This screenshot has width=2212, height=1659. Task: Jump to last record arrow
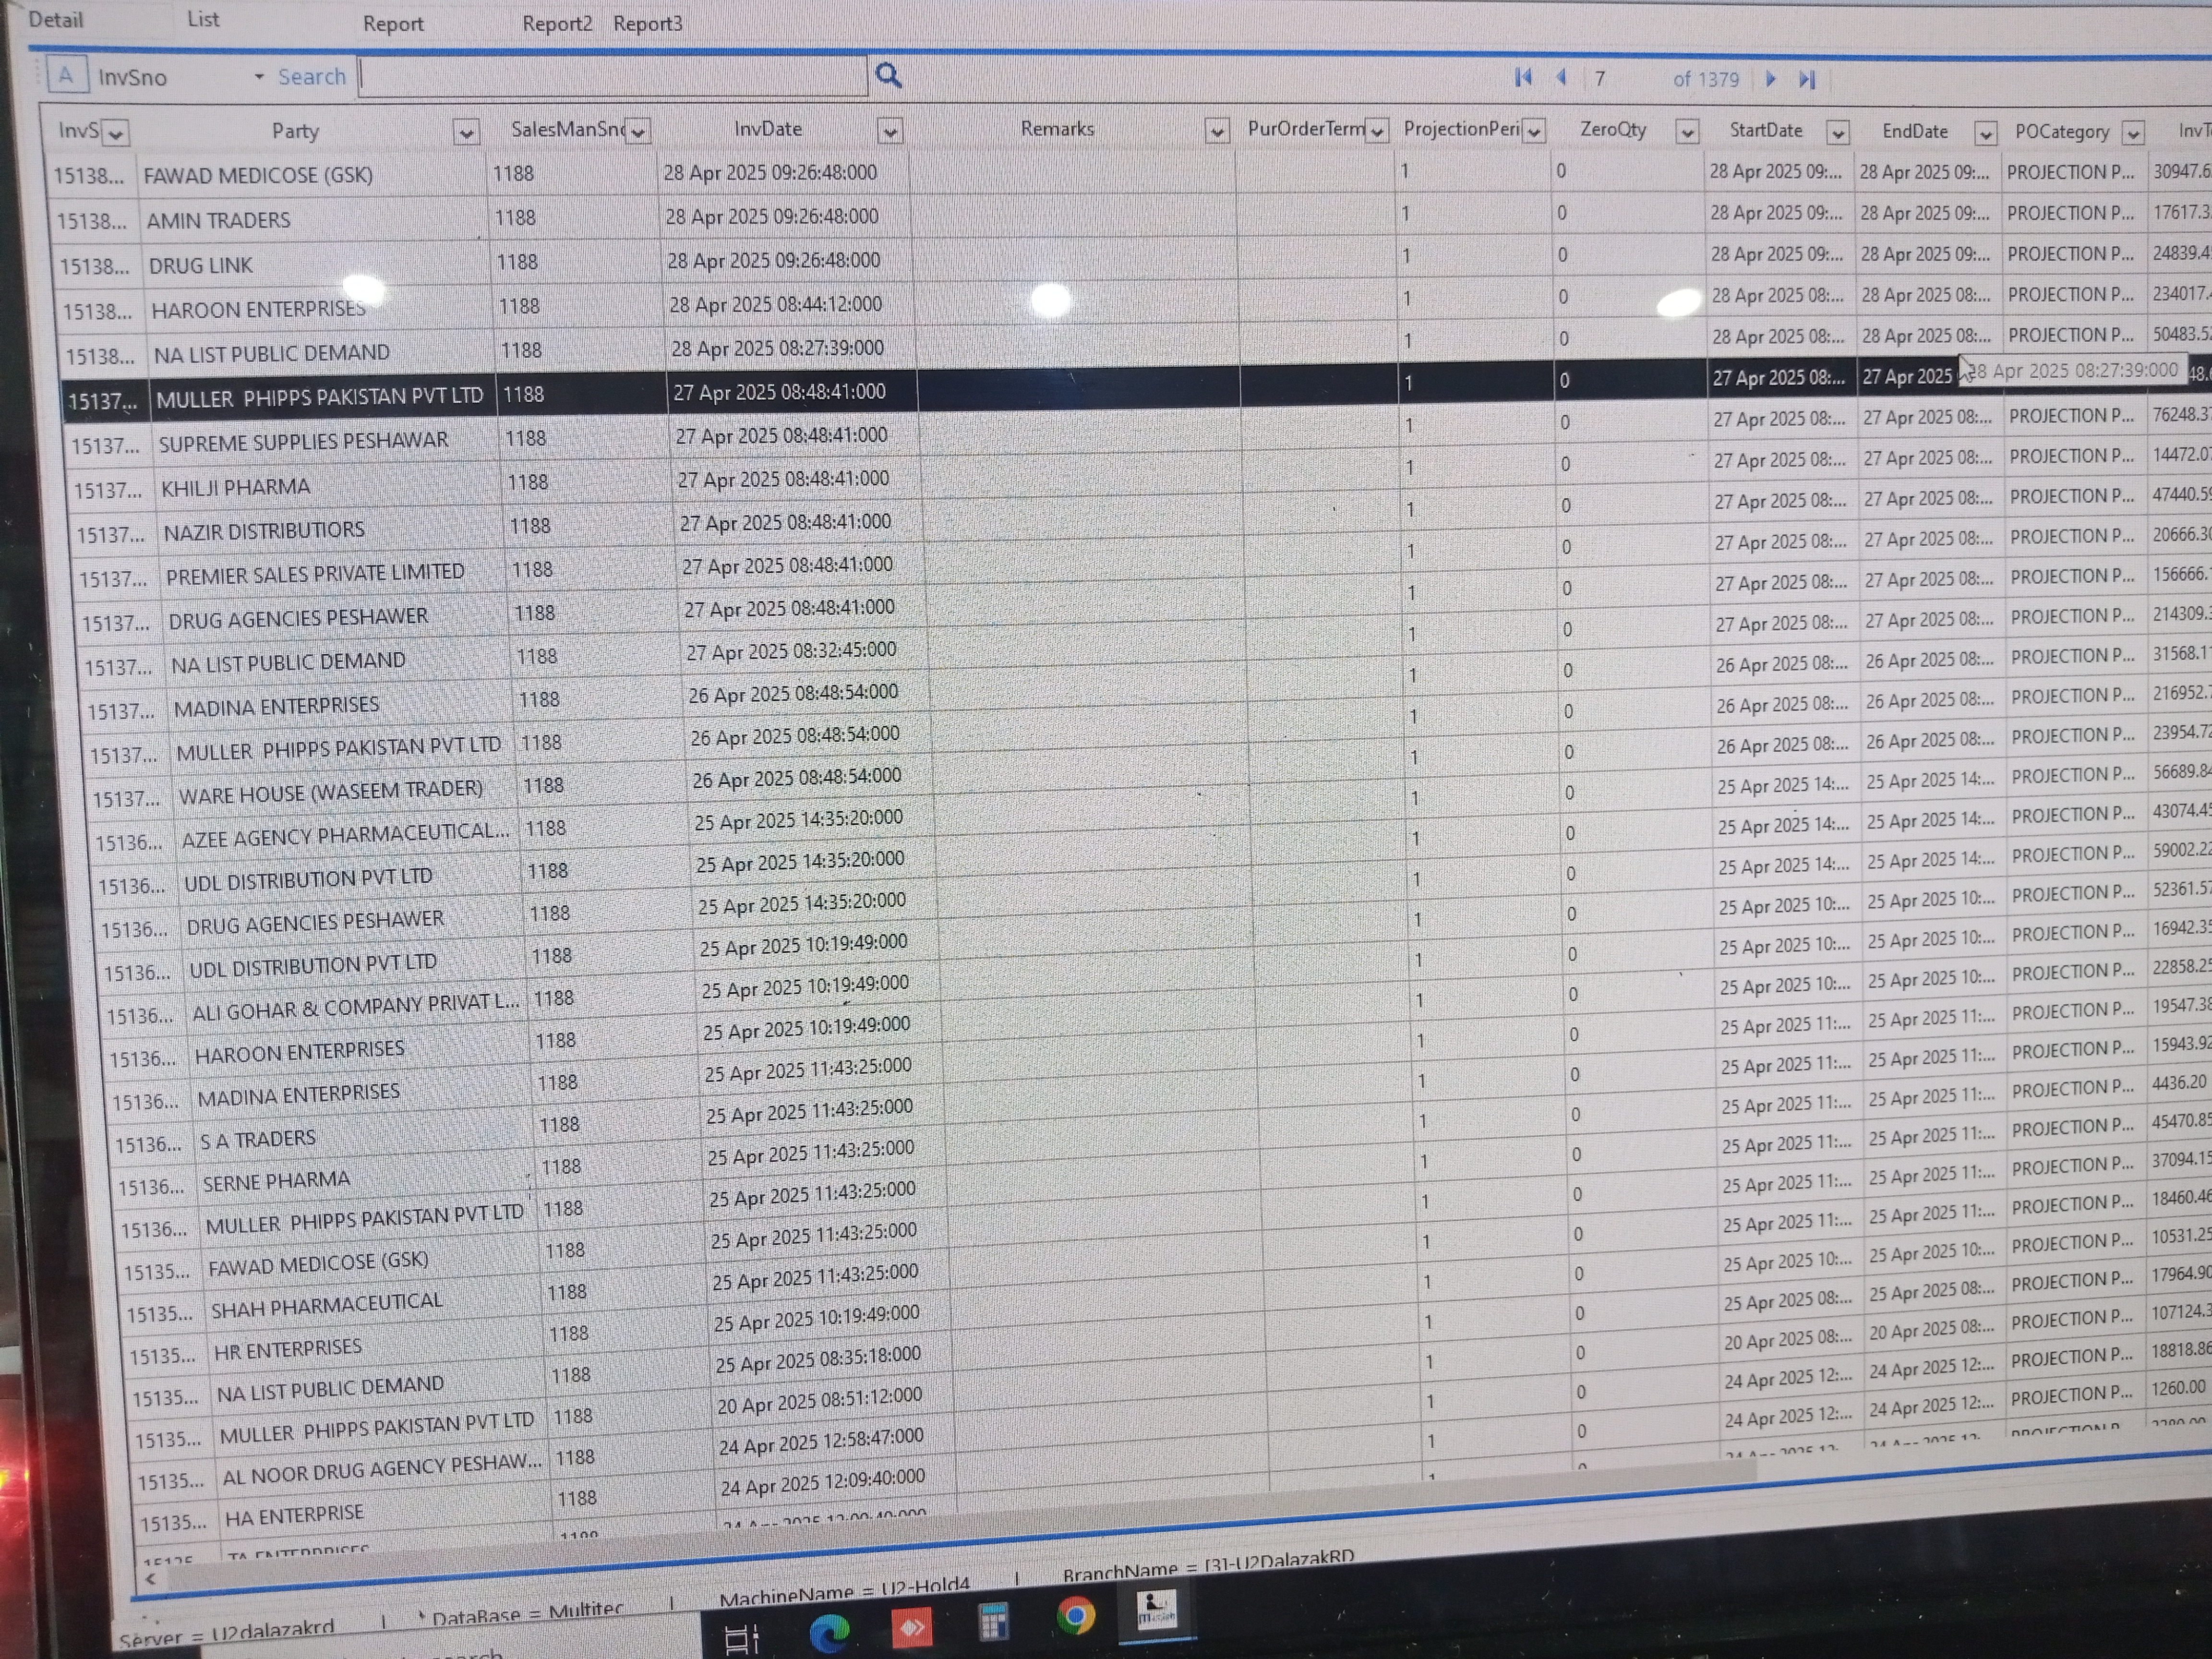coord(1807,79)
